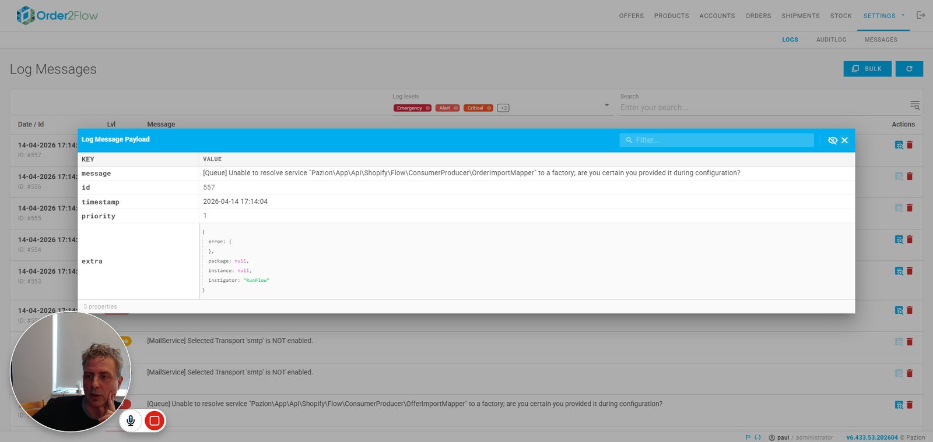Open the Settings menu dropdown
Screen dimensions: 933x442
[x=884, y=16]
